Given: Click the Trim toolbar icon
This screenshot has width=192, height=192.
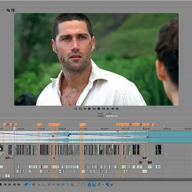Looking at the screenshot, I should click(53, 184).
